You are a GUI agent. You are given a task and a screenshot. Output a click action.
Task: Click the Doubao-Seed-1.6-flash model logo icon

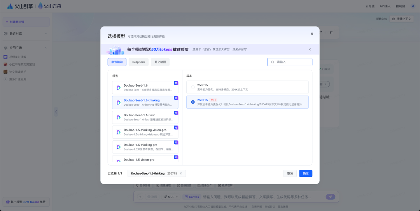point(118,117)
